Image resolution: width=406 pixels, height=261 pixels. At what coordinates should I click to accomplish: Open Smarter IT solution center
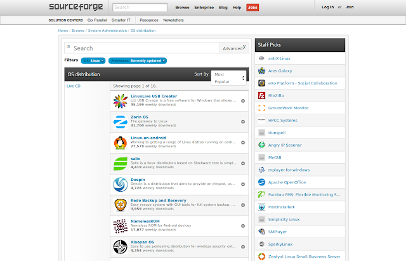click(x=121, y=20)
